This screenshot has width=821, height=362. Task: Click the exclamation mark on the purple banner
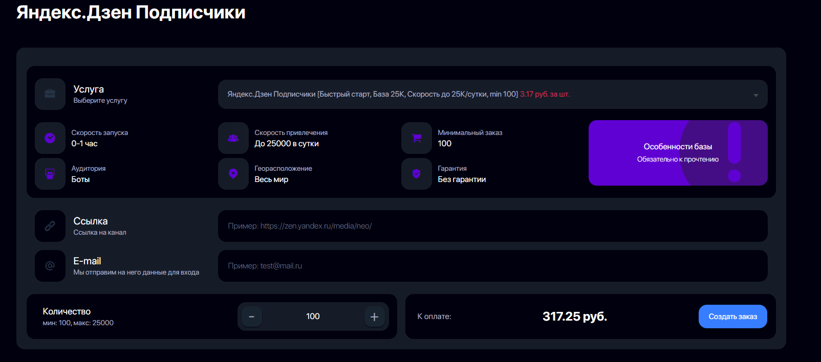point(734,152)
